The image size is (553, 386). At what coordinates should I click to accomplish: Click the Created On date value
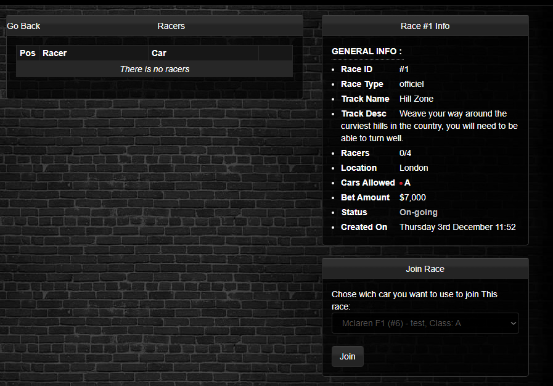pos(457,227)
